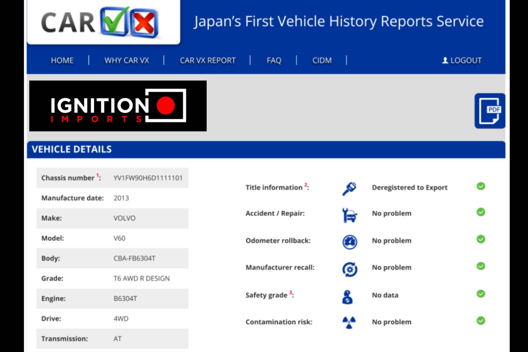Click transmission value AT
This screenshot has height=352, width=528.
click(x=117, y=339)
